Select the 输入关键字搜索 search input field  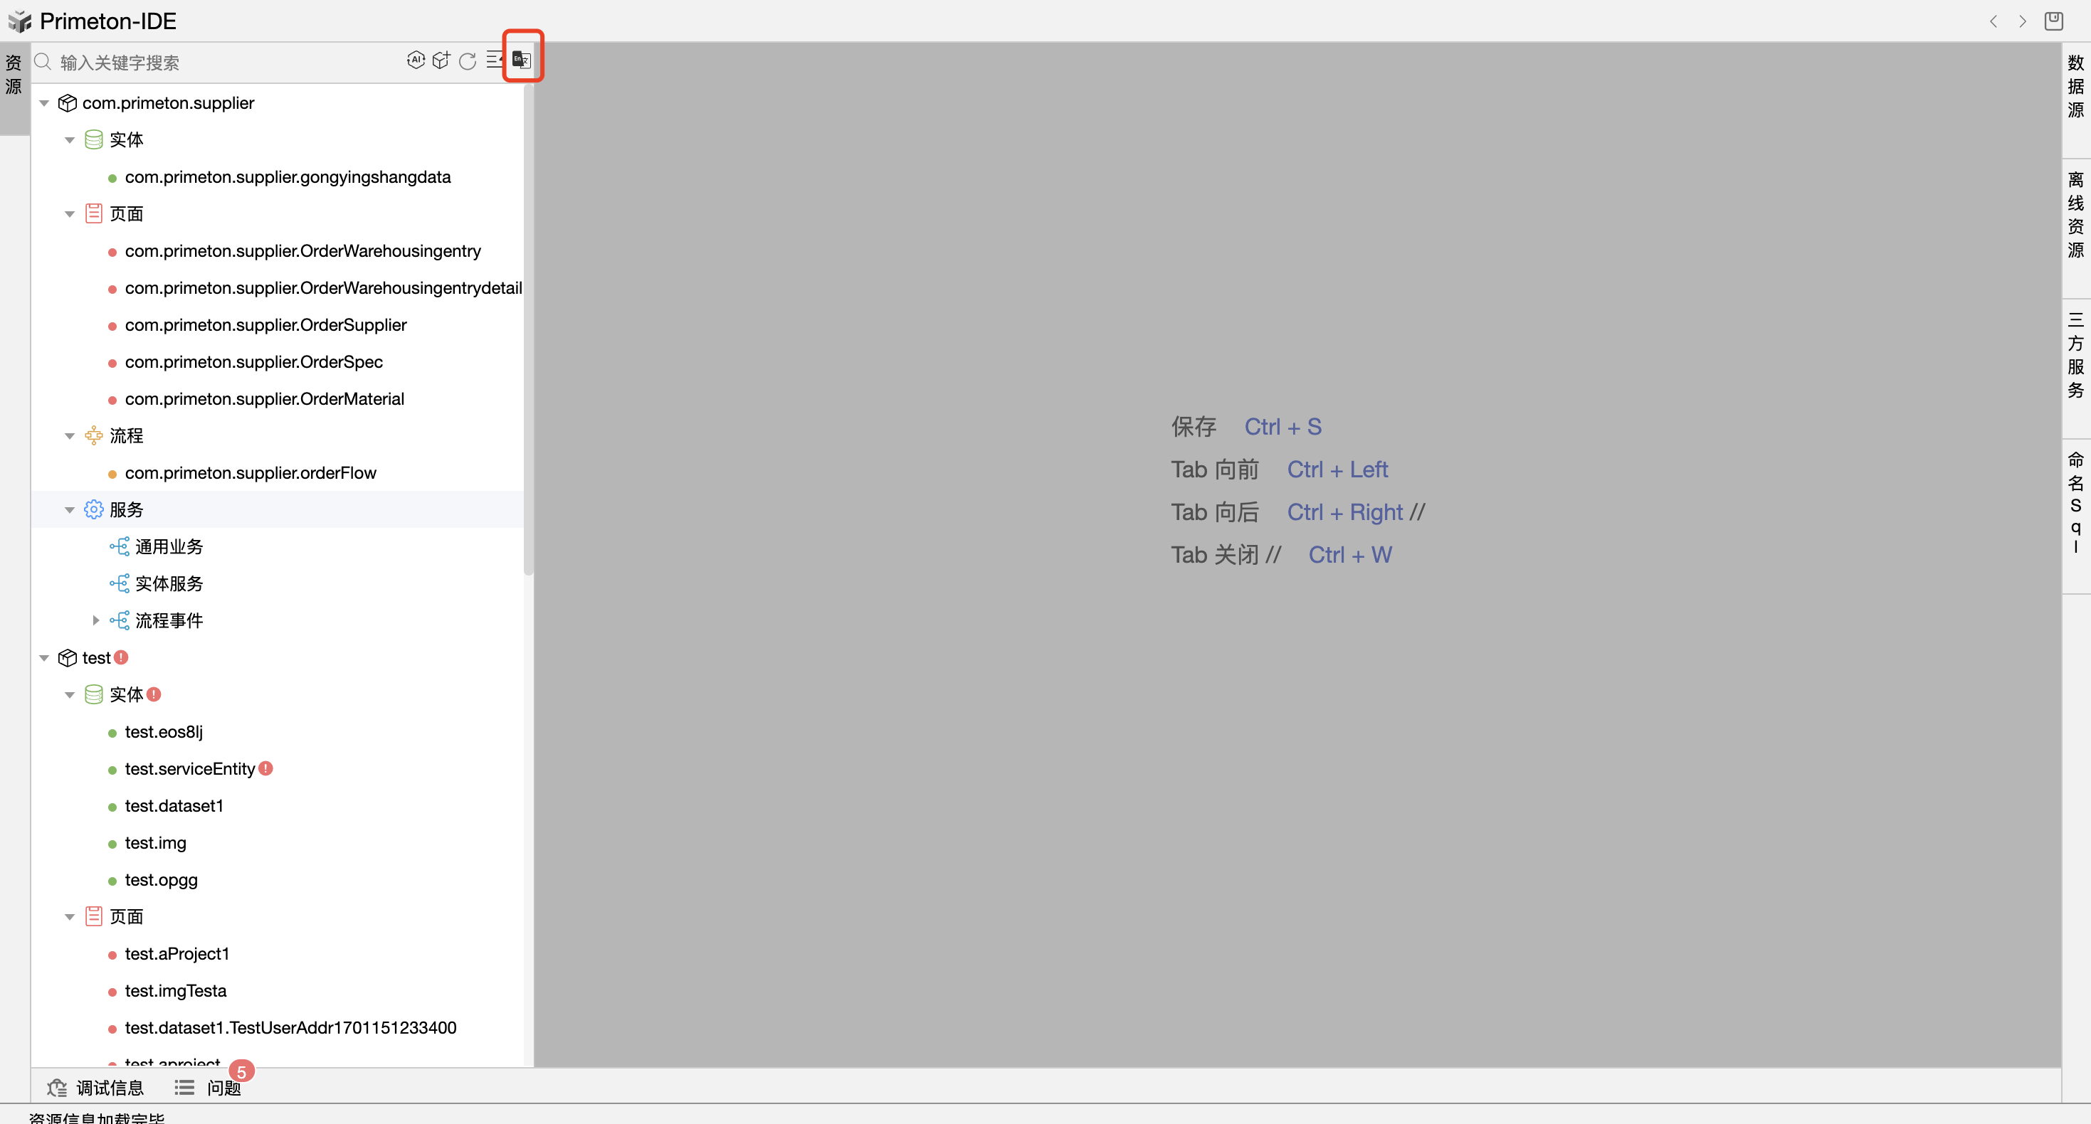pos(203,61)
